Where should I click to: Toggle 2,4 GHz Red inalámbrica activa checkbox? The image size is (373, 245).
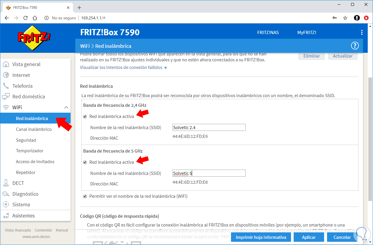pyautogui.click(x=85, y=116)
